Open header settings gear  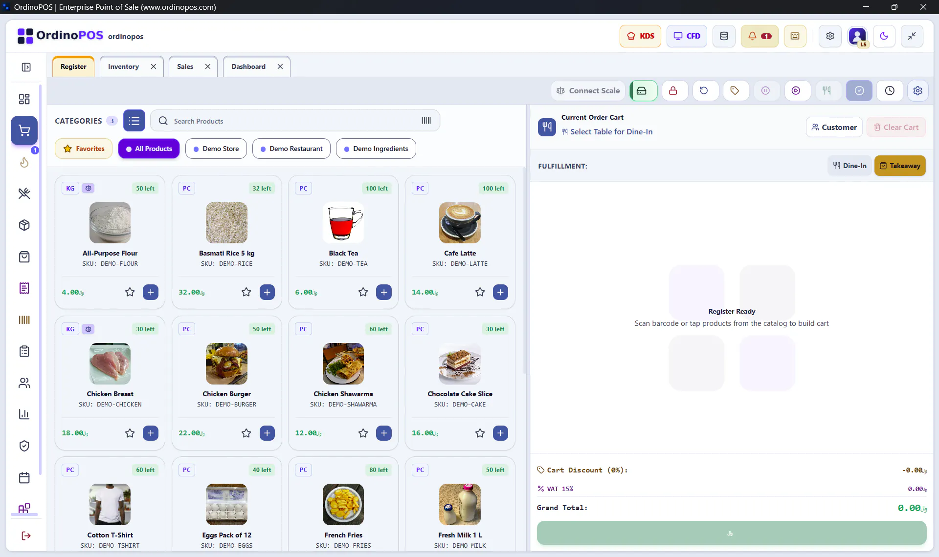click(x=830, y=36)
